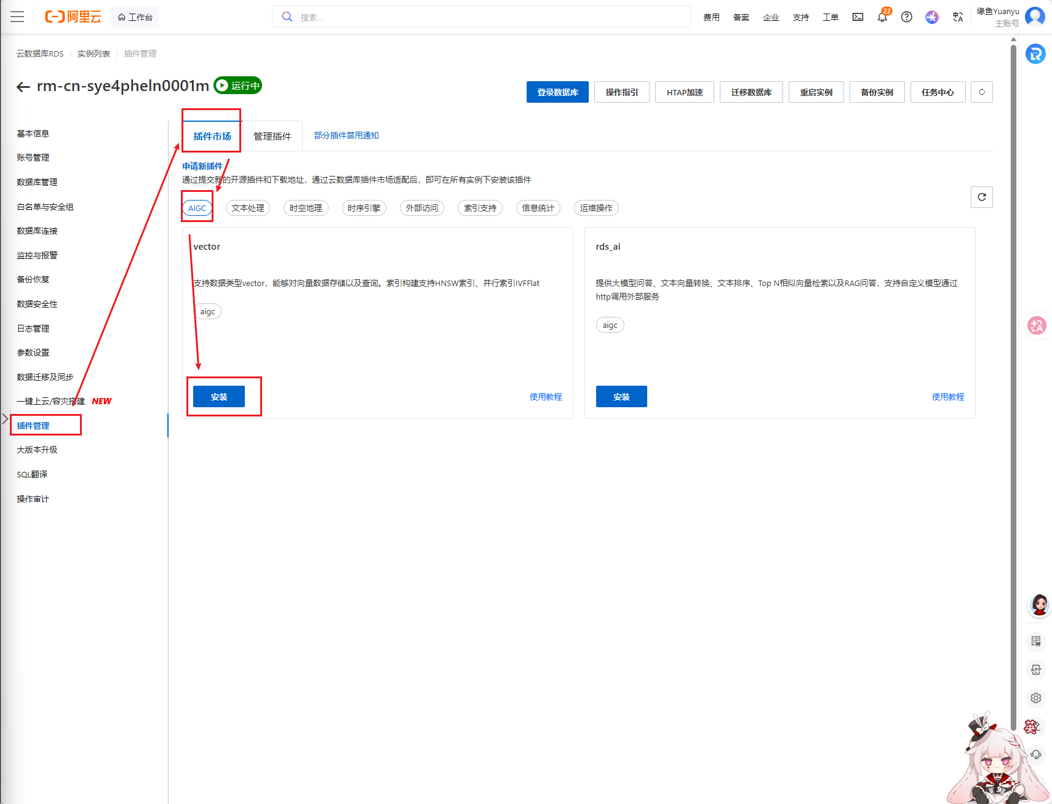This screenshot has width=1052, height=804.
Task: Open the Cloud Shell terminal icon
Action: tap(858, 17)
